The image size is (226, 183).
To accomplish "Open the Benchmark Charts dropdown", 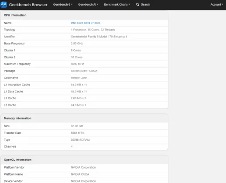I will coord(117,4).
